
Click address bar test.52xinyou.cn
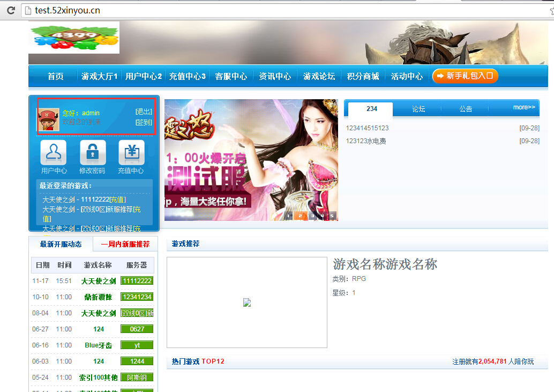(x=68, y=11)
